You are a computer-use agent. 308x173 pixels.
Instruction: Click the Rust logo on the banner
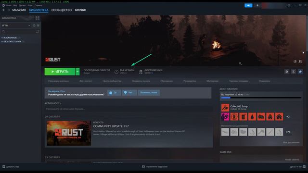(53, 60)
